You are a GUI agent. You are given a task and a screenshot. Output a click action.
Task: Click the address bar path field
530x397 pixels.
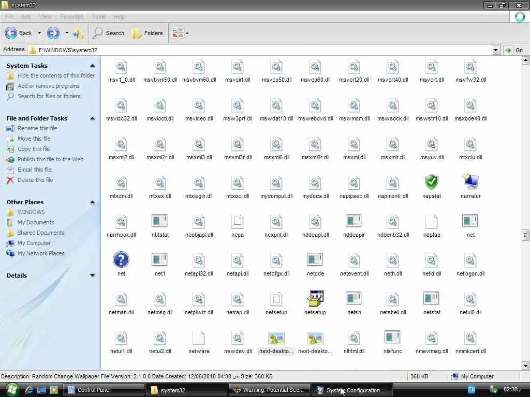tap(260, 50)
